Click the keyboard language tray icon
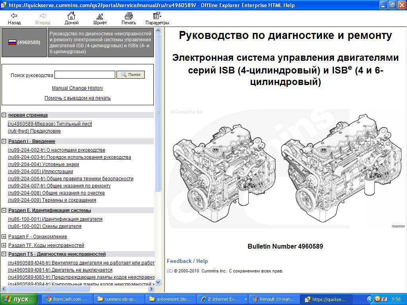 (x=385, y=299)
